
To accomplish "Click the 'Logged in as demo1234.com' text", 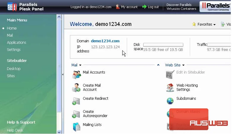I will [91, 7].
